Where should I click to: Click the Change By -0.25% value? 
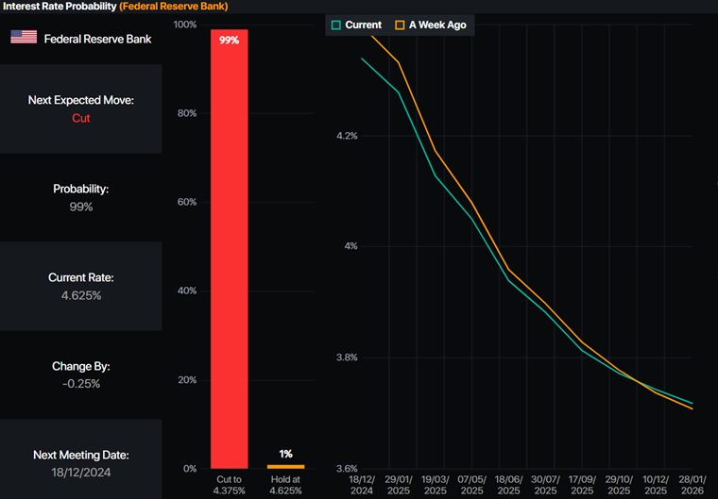[80, 384]
